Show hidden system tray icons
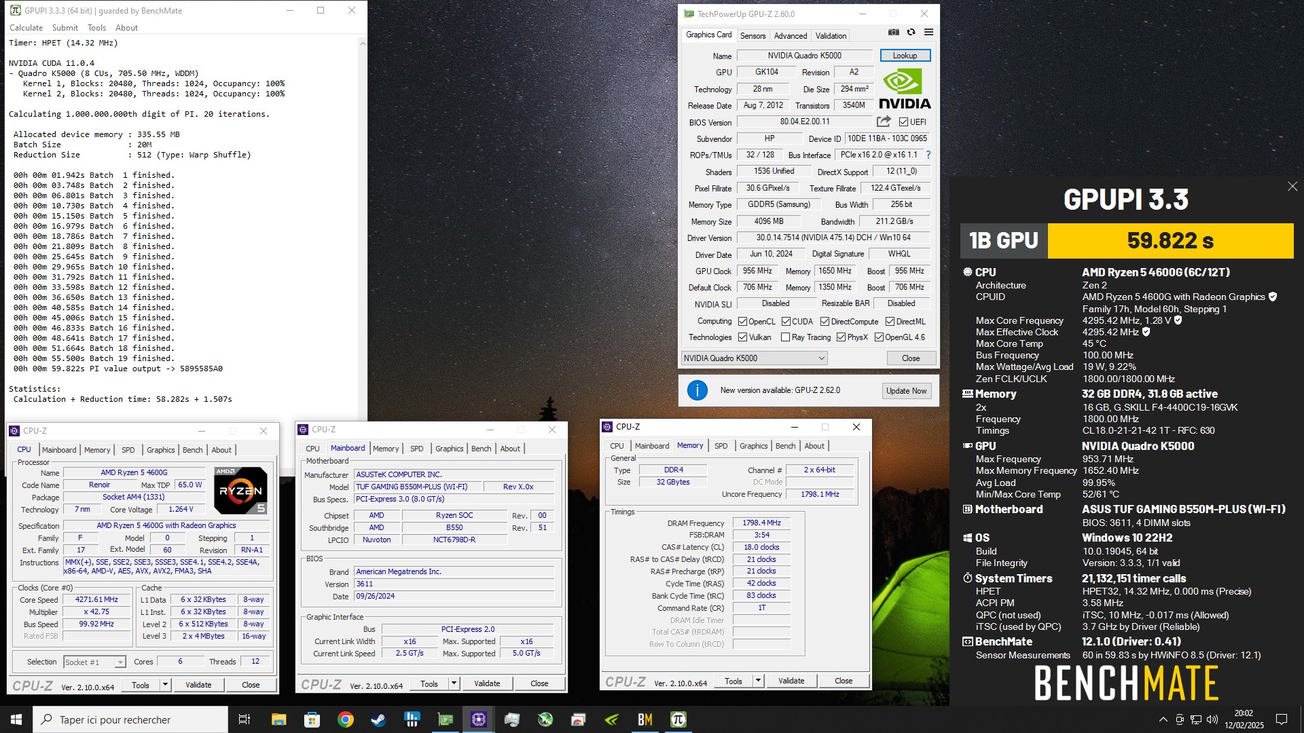1304x733 pixels. [x=1163, y=719]
